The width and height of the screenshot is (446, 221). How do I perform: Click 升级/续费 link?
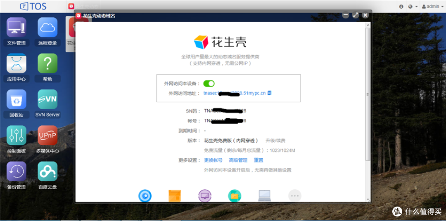click(275, 140)
